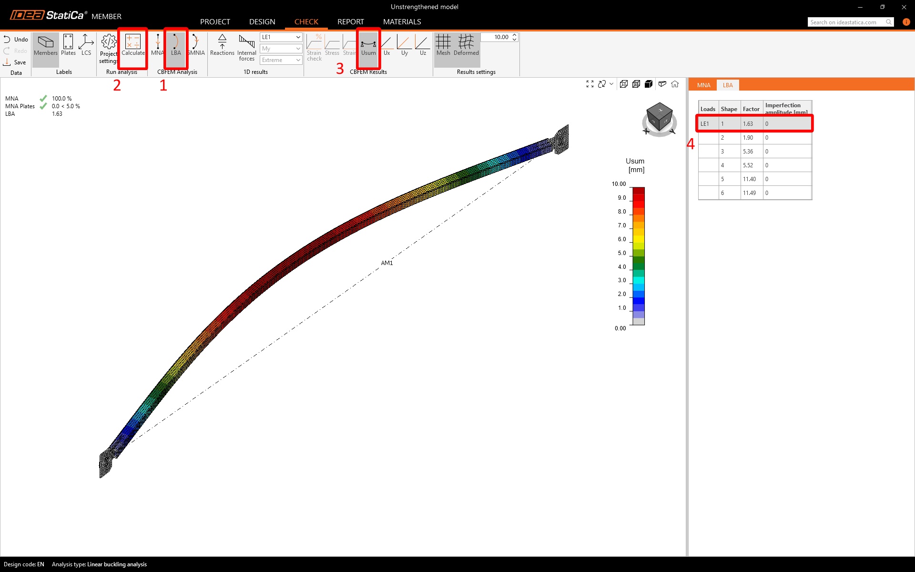This screenshot has width=915, height=572.
Task: Click Save in Data group
Action: (15, 62)
